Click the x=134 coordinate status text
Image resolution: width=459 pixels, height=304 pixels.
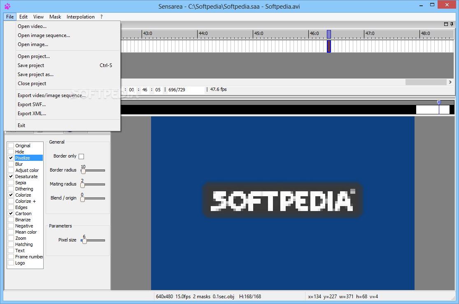click(315, 297)
